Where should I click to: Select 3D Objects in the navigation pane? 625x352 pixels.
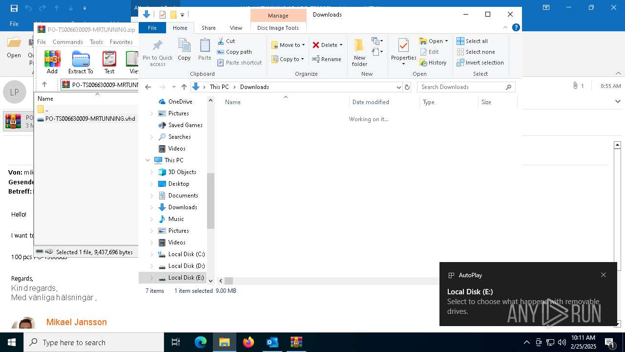182,172
